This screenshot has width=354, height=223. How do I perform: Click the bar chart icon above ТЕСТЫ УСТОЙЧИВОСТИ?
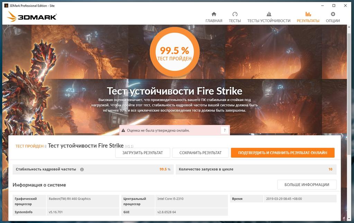tap(269, 14)
